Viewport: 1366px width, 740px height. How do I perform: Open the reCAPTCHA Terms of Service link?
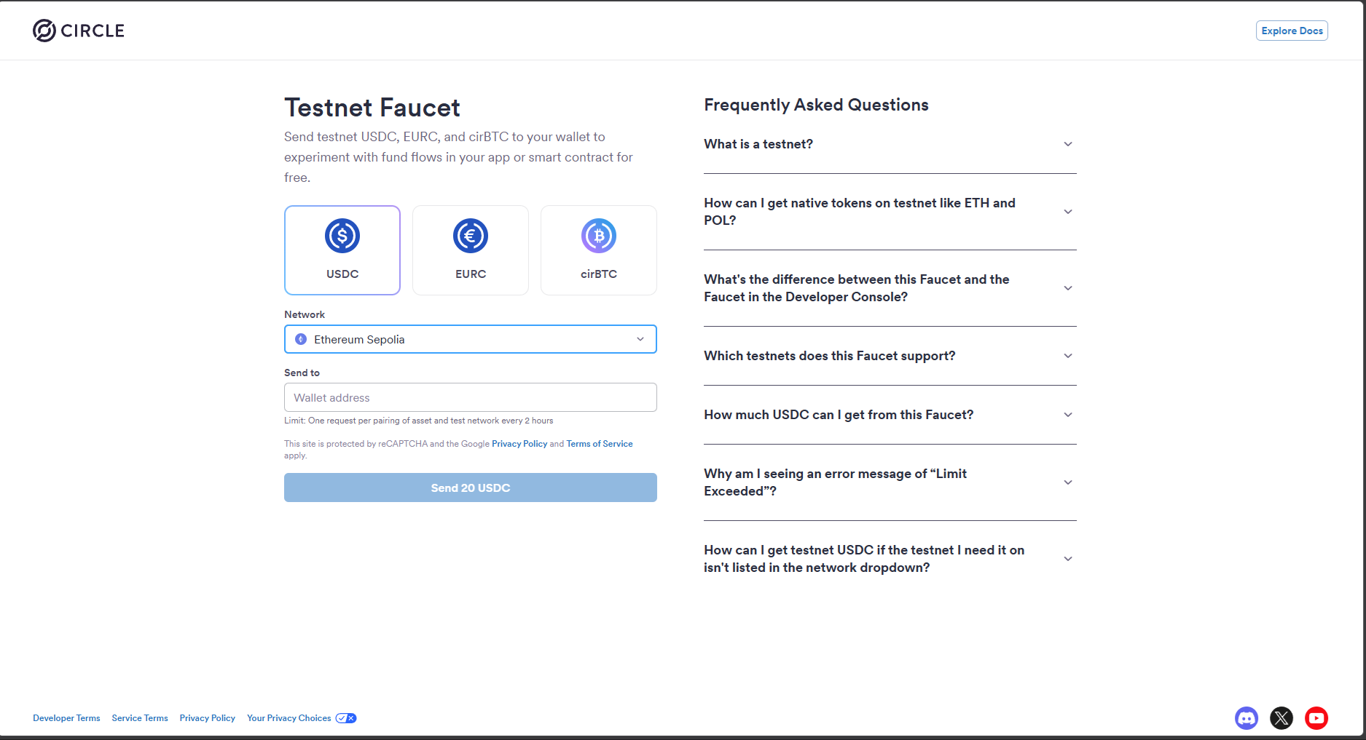[600, 444]
